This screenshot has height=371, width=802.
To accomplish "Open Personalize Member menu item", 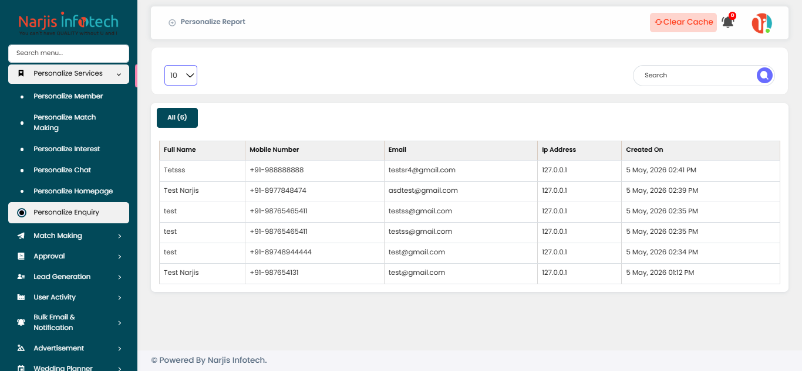I will coord(68,96).
